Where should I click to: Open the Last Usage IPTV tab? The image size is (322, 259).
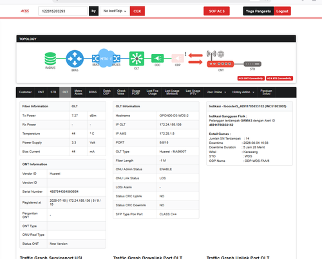[193, 92]
